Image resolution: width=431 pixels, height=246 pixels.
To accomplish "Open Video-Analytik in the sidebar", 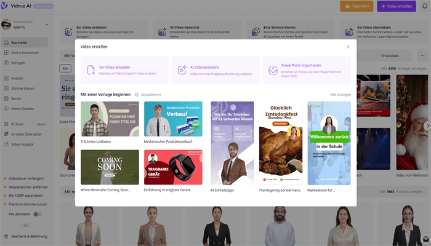I will click(23, 144).
